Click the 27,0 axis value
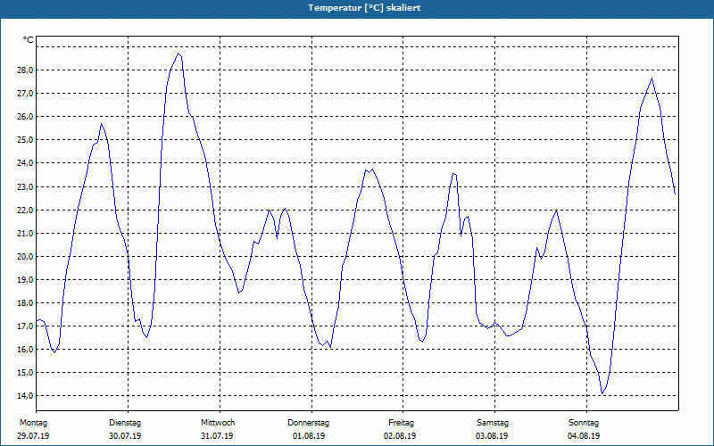The image size is (714, 446). (x=26, y=94)
